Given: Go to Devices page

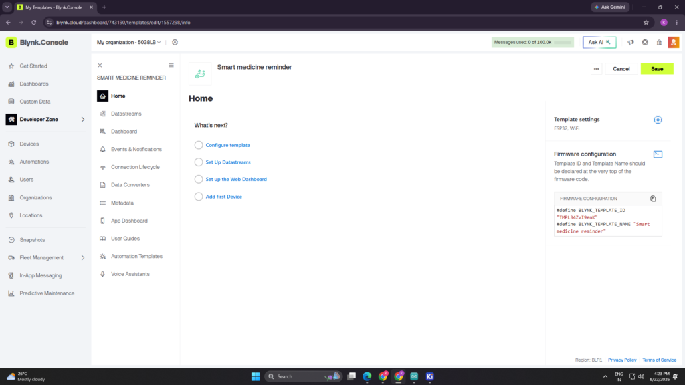Looking at the screenshot, I should point(29,144).
